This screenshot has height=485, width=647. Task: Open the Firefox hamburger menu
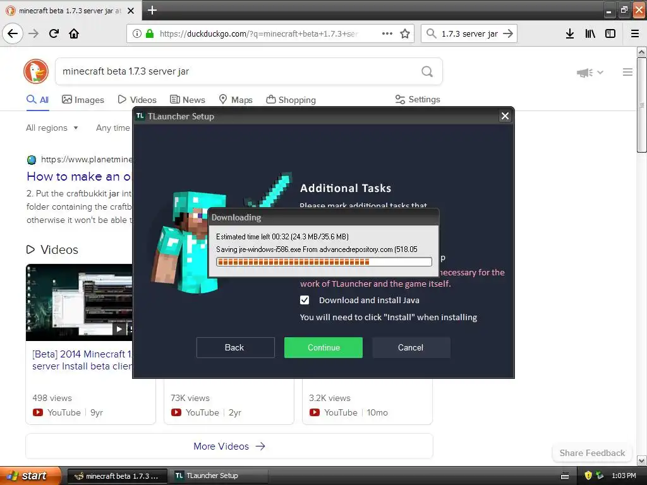pyautogui.click(x=635, y=33)
